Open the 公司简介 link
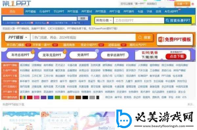197x130 pixels. [119, 76]
